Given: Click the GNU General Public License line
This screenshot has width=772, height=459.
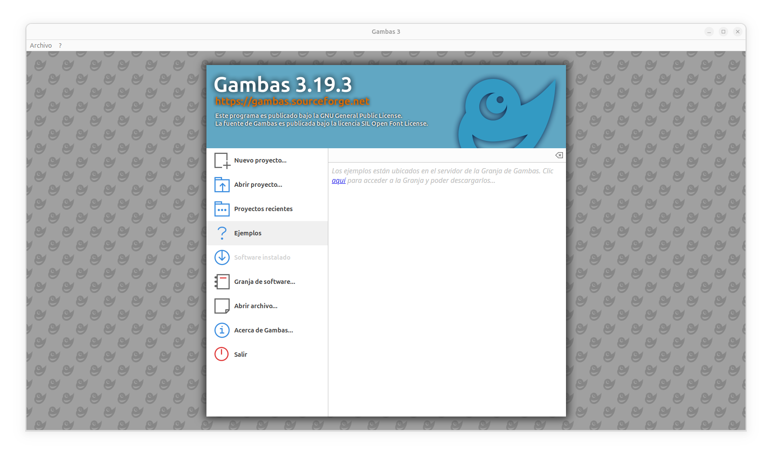Looking at the screenshot, I should point(309,116).
